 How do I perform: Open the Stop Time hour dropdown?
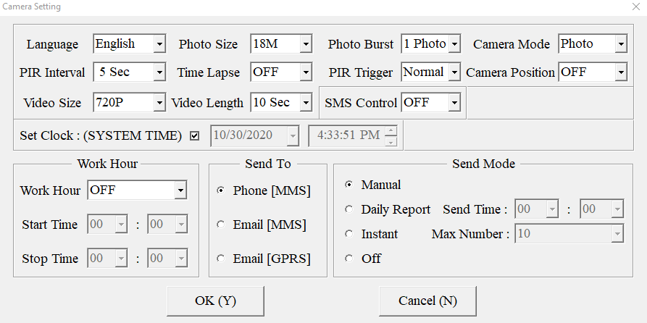tap(107, 259)
